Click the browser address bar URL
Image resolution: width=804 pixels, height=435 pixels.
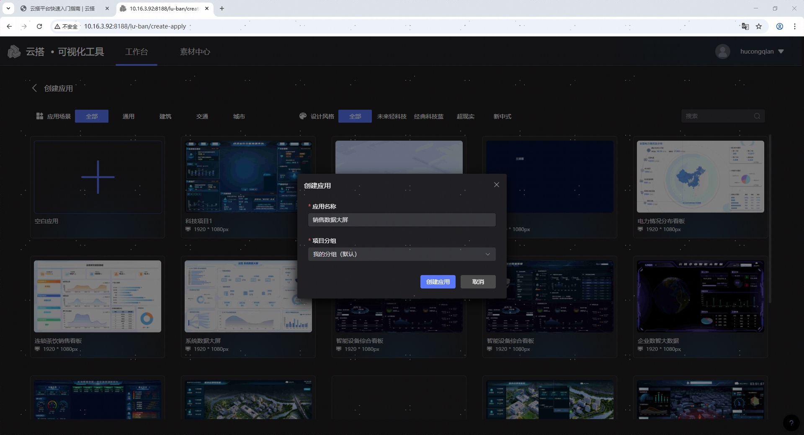135,26
